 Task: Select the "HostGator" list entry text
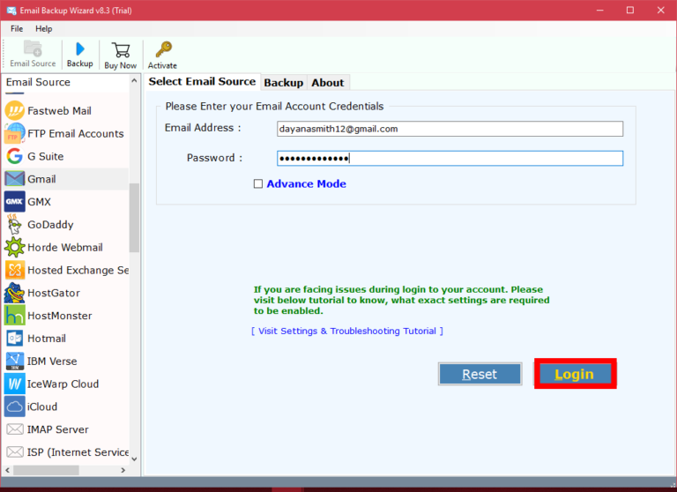[x=54, y=293]
